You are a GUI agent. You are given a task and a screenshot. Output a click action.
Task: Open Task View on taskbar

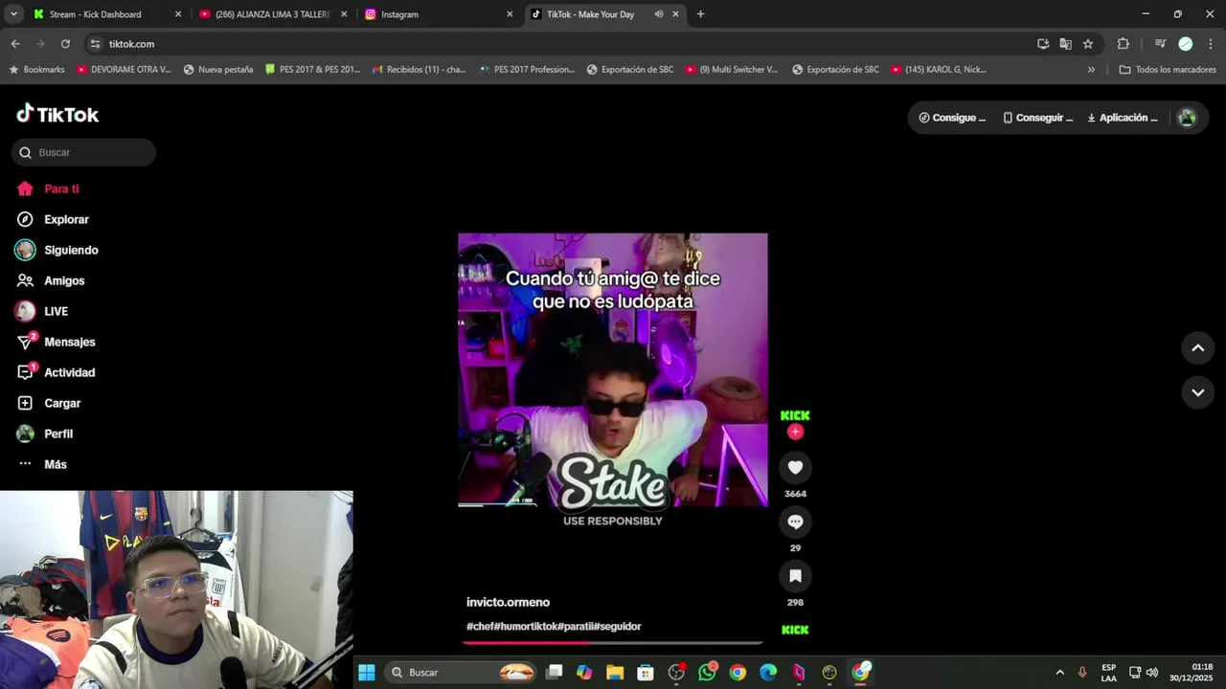click(x=554, y=673)
